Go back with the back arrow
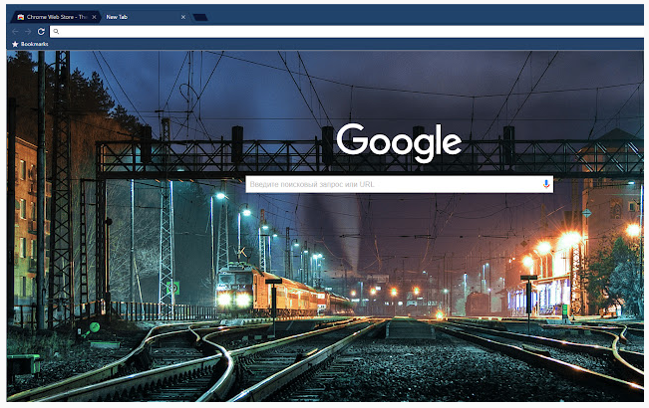Viewport: 649px width, 408px height. (15, 32)
